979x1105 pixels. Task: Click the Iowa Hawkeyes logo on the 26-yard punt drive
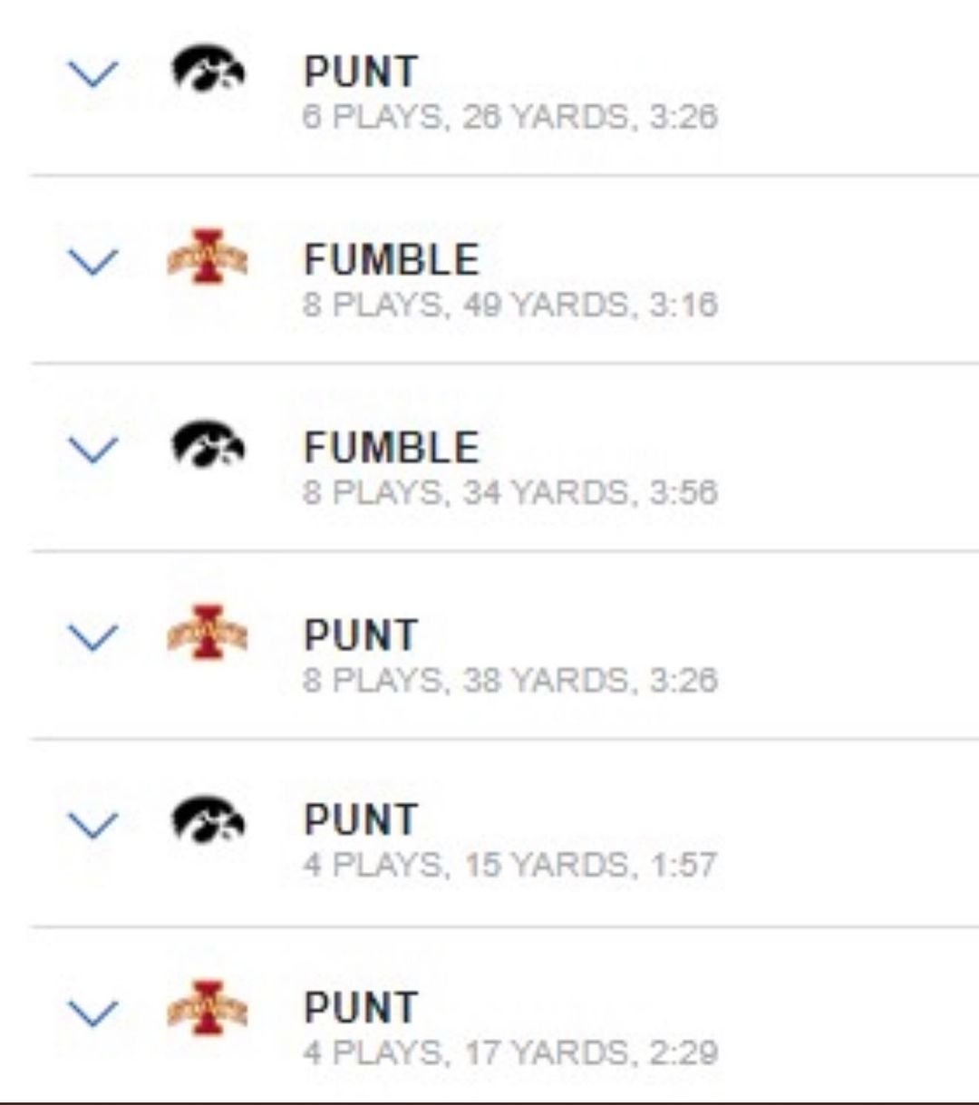tap(208, 70)
